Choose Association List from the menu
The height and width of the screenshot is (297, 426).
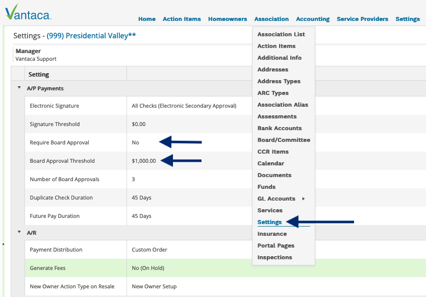click(x=280, y=34)
